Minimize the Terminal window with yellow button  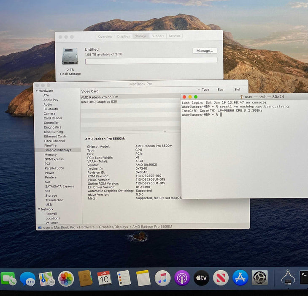tap(190, 97)
